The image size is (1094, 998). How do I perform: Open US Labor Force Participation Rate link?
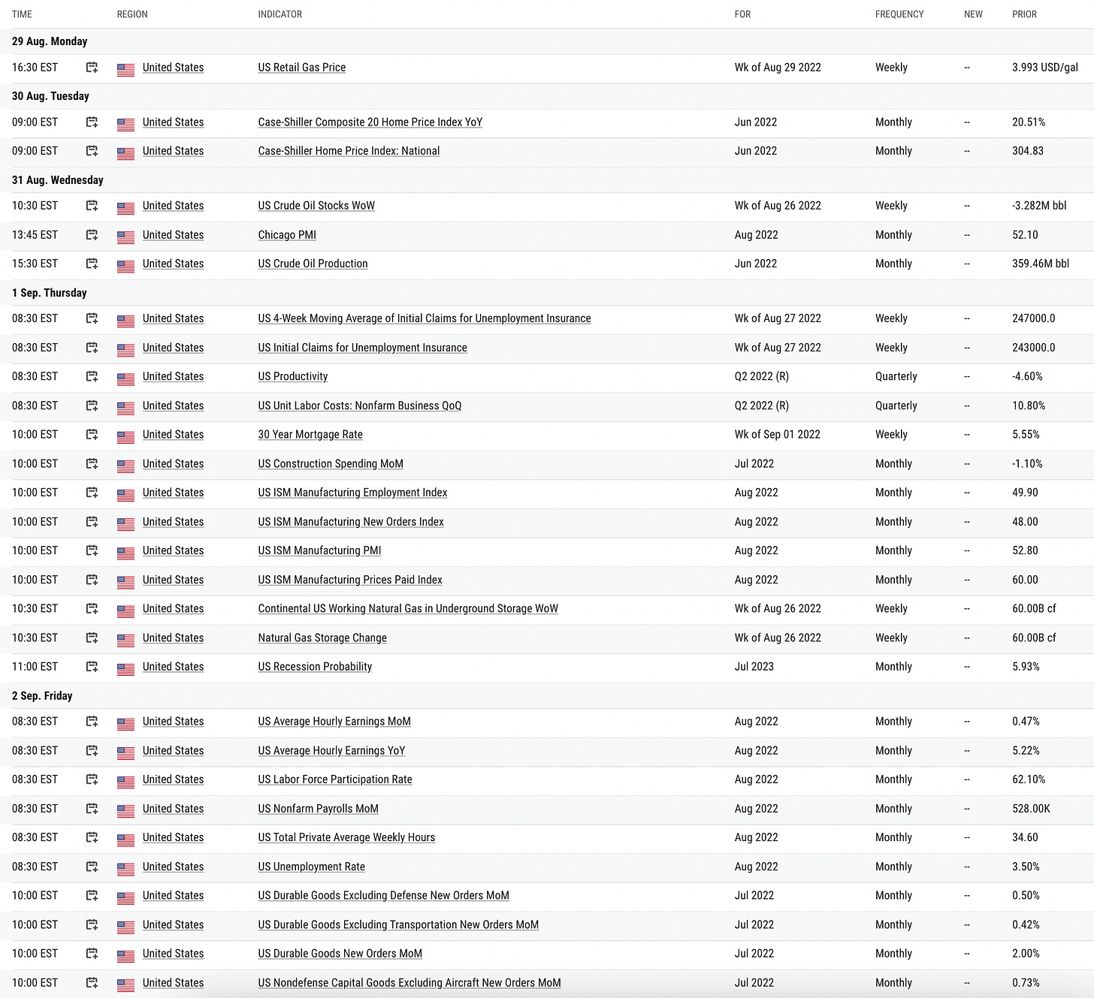click(335, 779)
